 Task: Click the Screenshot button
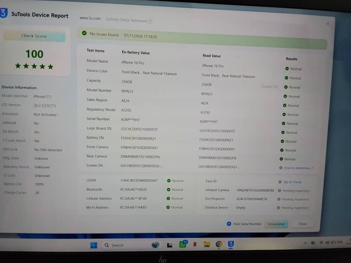point(276,224)
